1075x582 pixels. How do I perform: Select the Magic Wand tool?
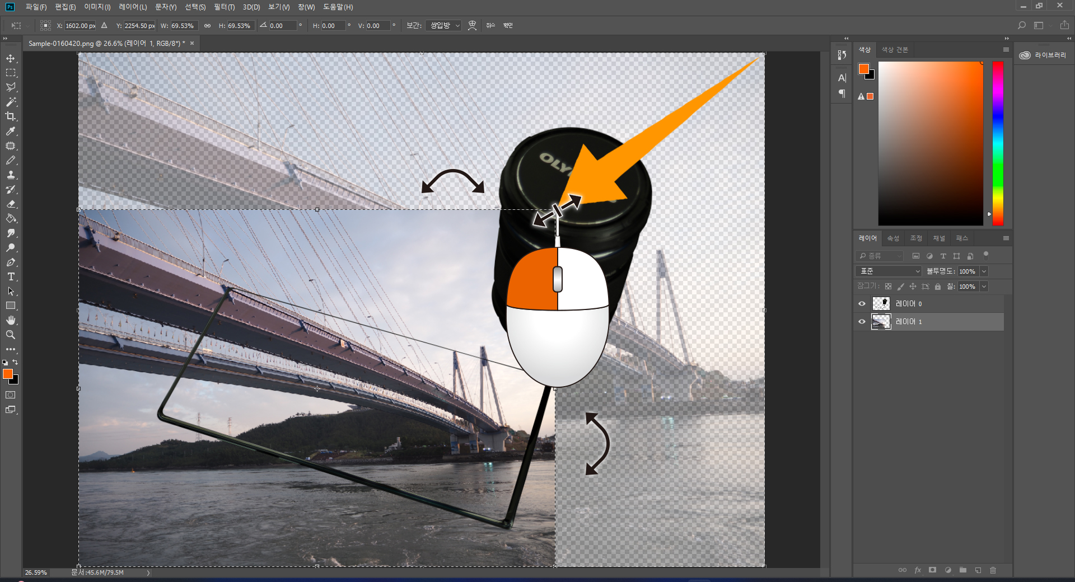[x=11, y=102]
